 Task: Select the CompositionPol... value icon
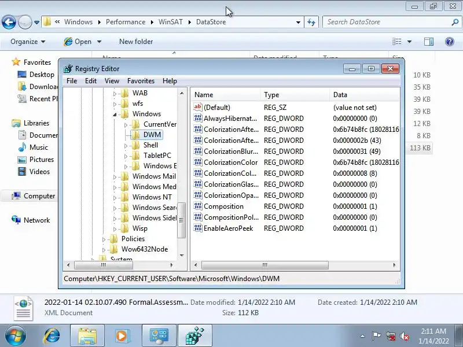pos(198,217)
